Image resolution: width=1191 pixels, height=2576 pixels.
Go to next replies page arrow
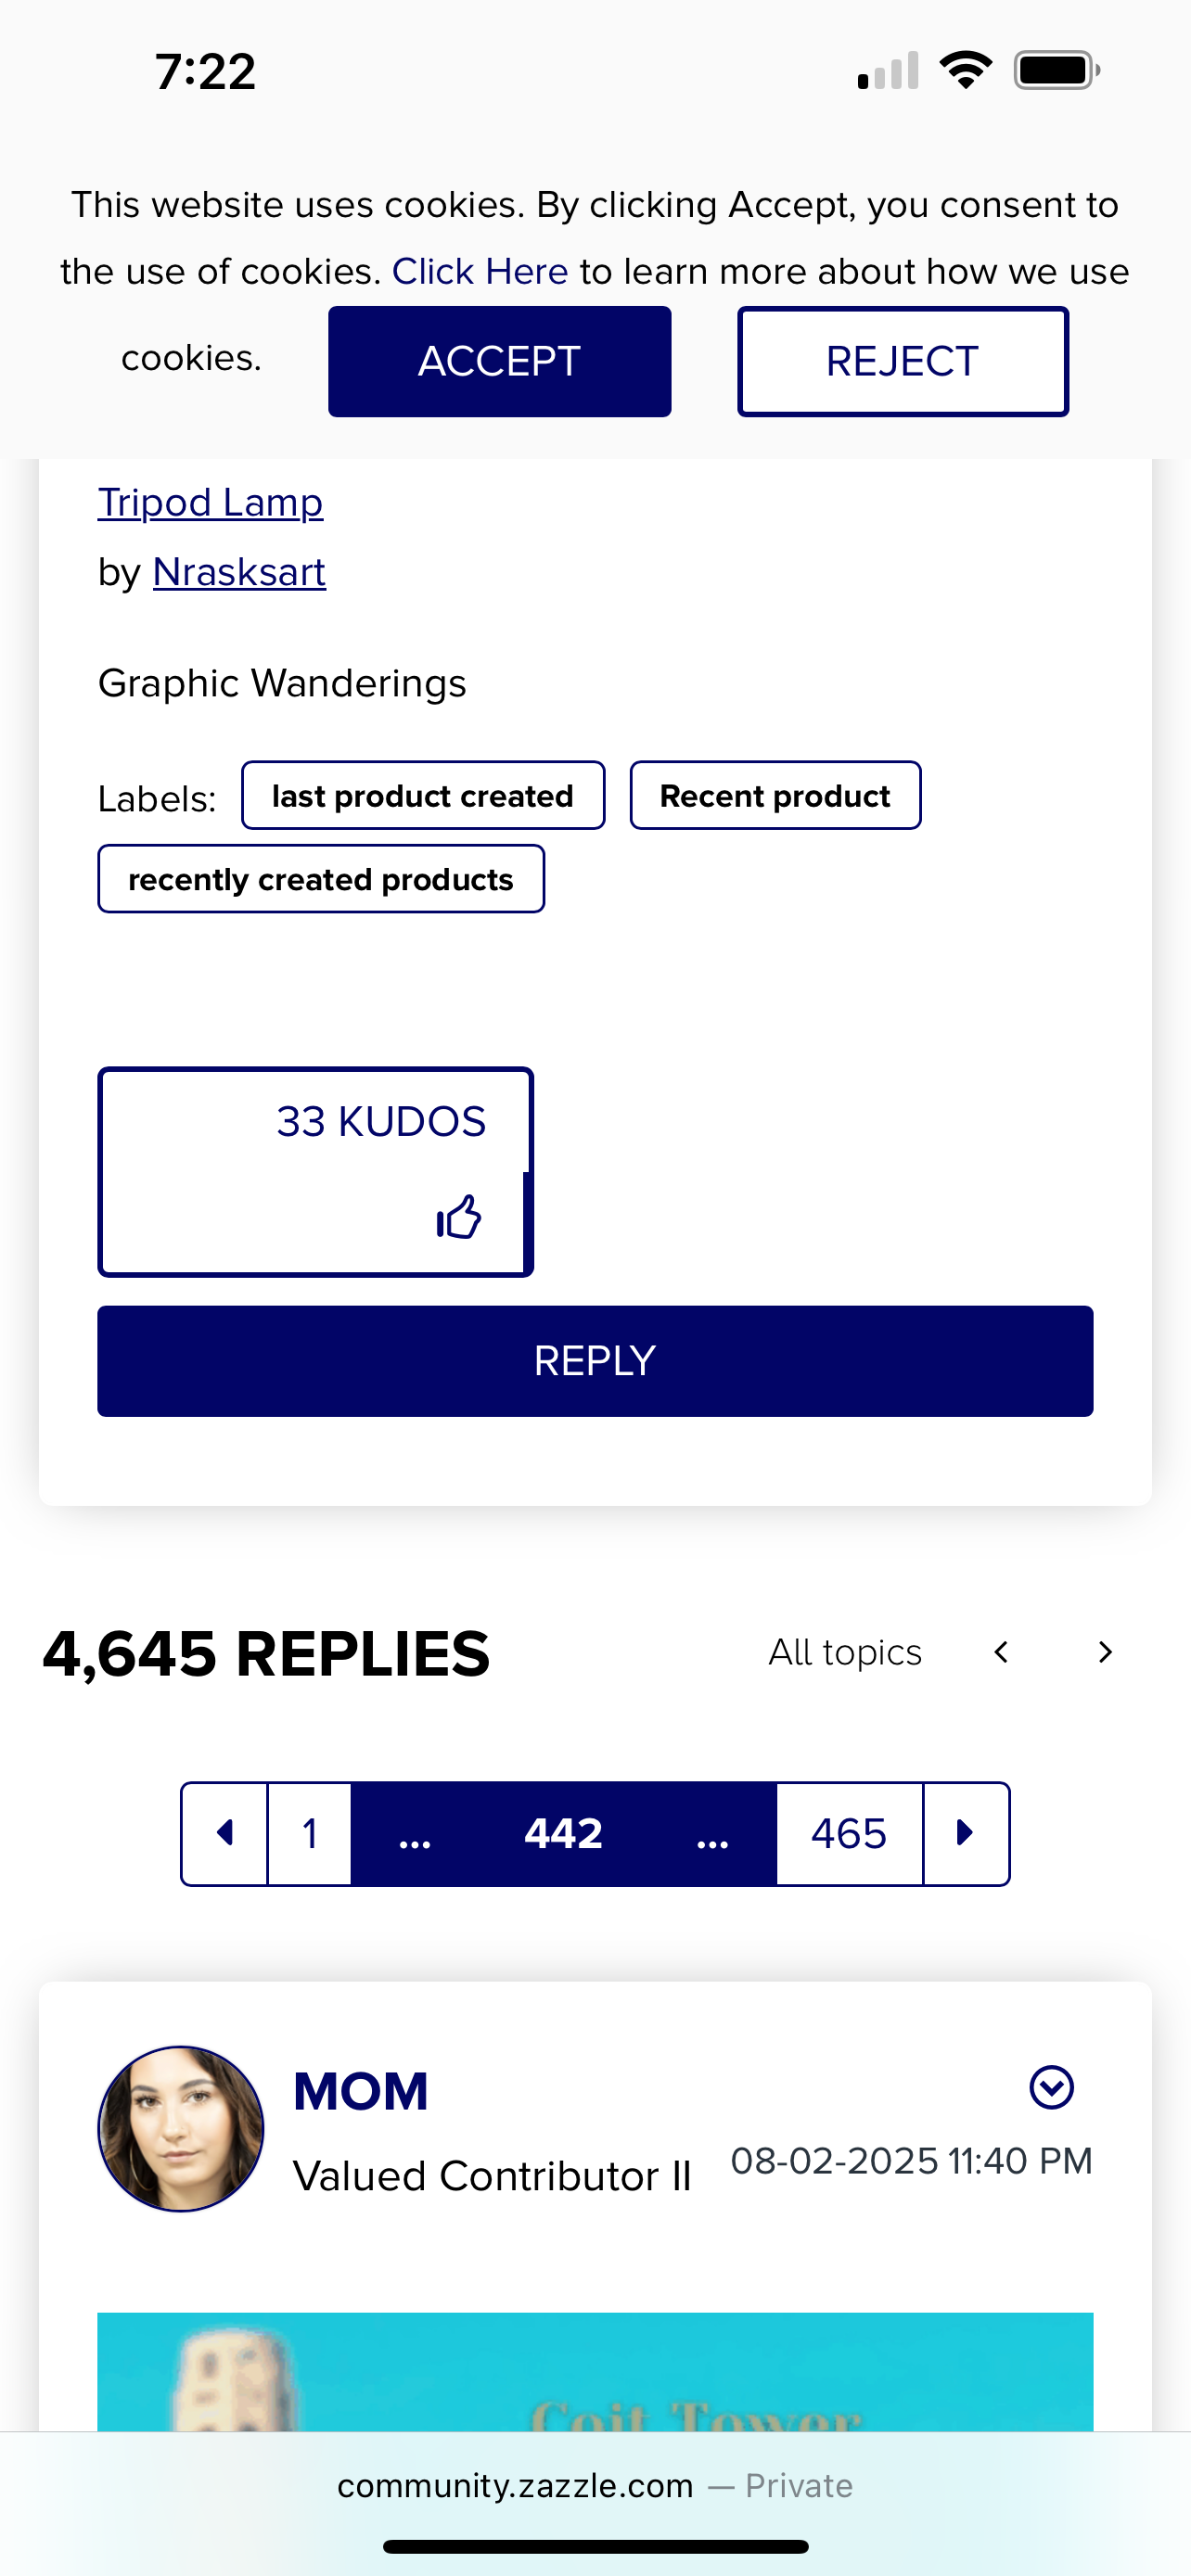(965, 1833)
